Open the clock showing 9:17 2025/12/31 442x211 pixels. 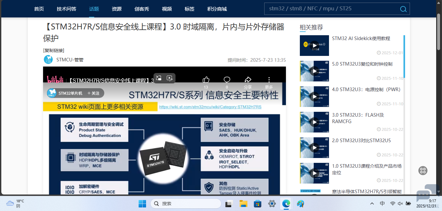426,203
